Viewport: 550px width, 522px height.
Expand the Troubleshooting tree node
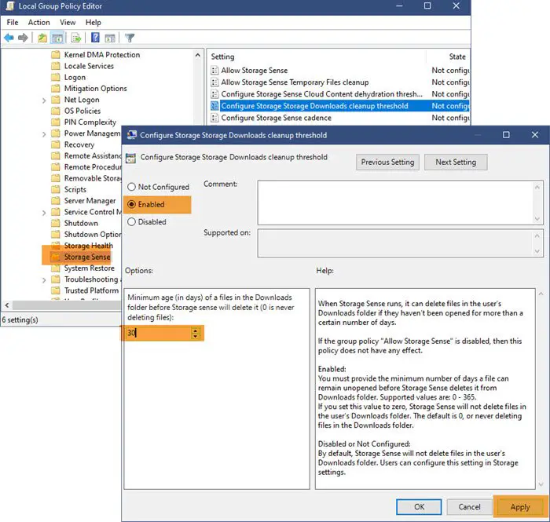pos(44,279)
